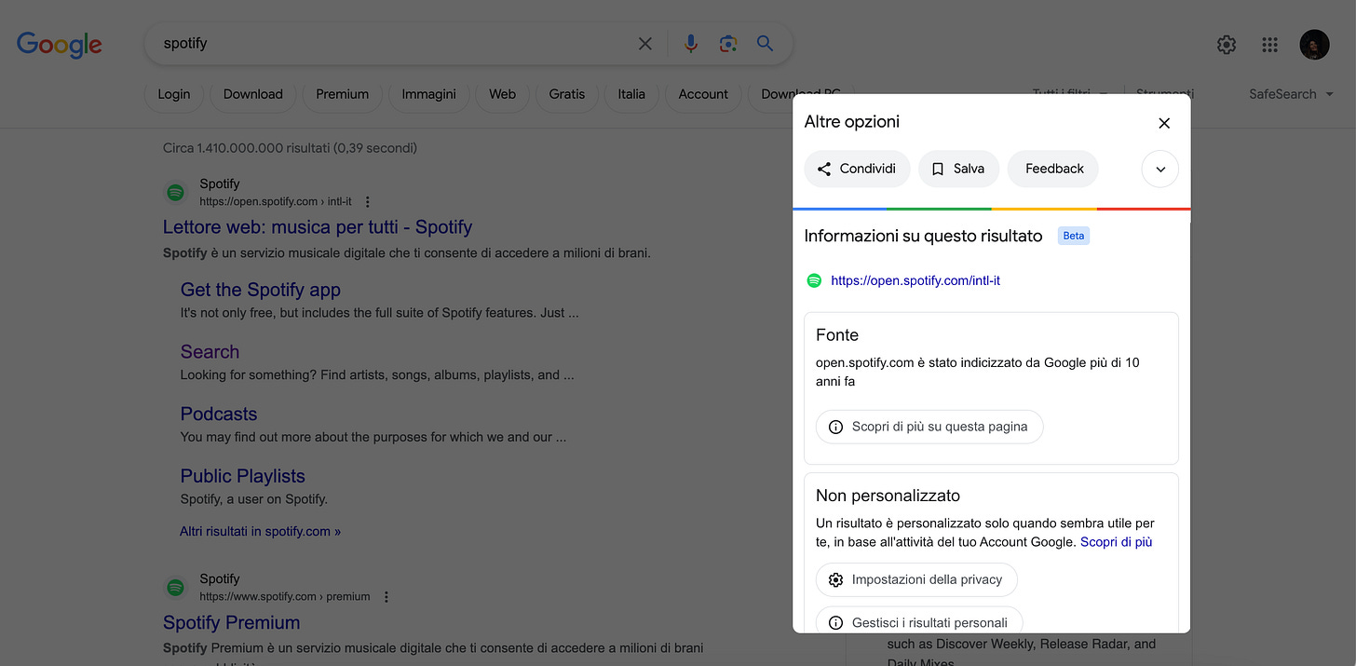Viewport: 1356px width, 666px height.
Task: Click the magnifying glass search icon
Action: click(766, 44)
